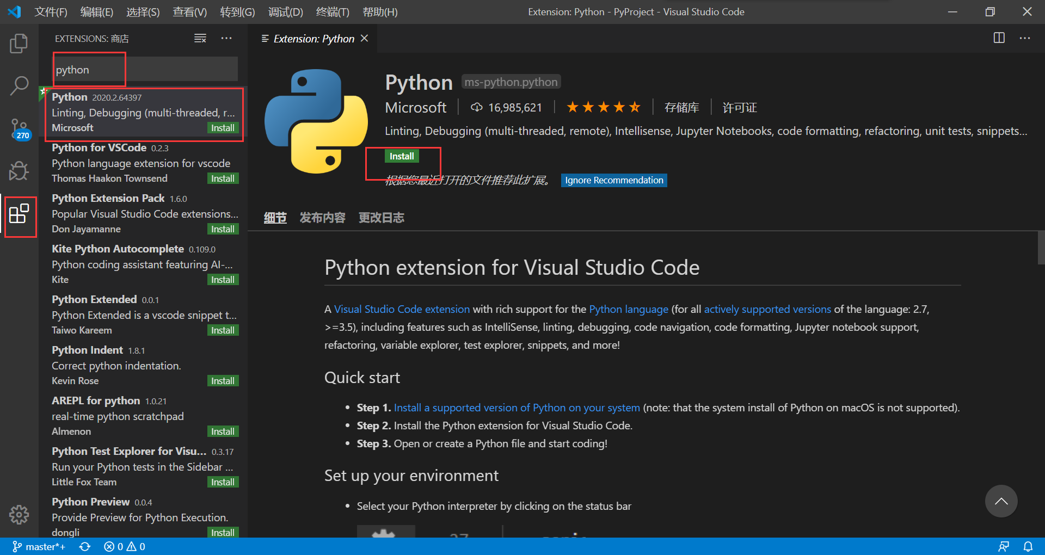The image size is (1045, 555).
Task: Install Python Preview extension
Action: point(223,532)
